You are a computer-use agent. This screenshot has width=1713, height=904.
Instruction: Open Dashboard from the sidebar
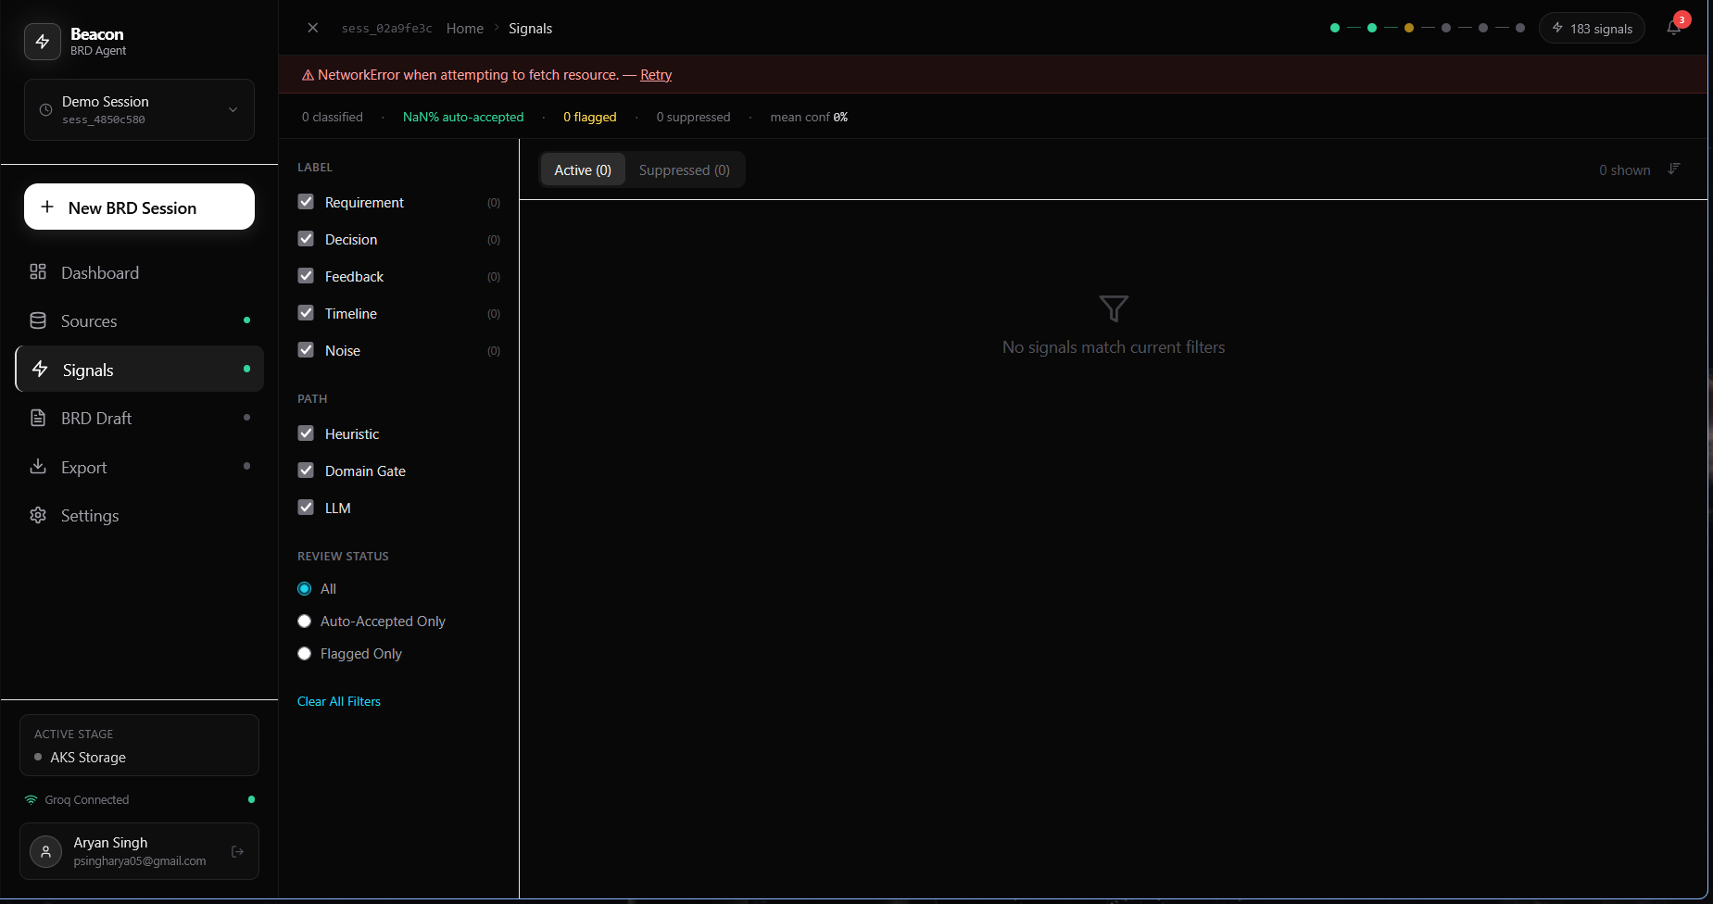[x=100, y=273]
